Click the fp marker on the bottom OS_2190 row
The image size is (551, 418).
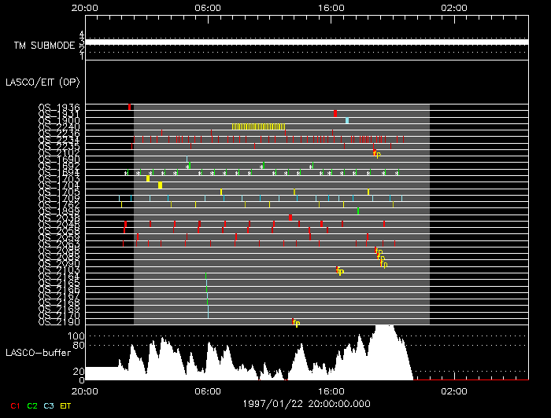coord(297,322)
